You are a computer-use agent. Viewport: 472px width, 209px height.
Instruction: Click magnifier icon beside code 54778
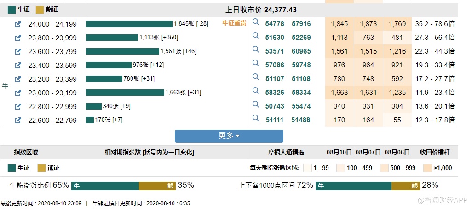[256, 22]
